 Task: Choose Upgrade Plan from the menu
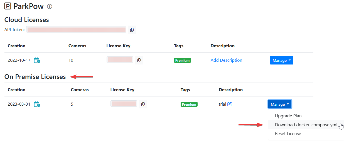[288, 116]
